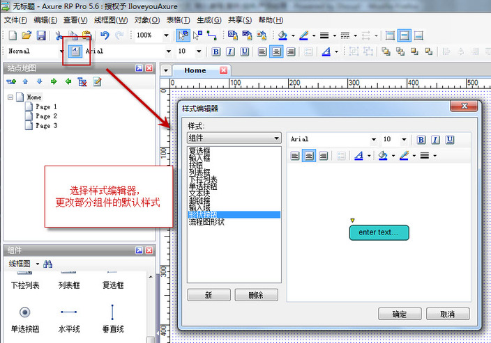Switch to the Home page tab
This screenshot has height=343, width=491.
coord(195,70)
